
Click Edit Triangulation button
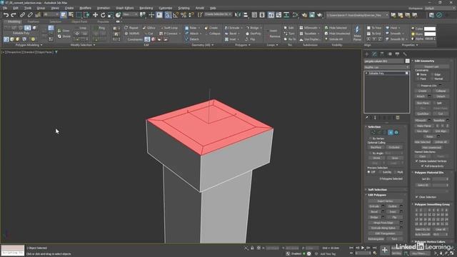point(385,233)
